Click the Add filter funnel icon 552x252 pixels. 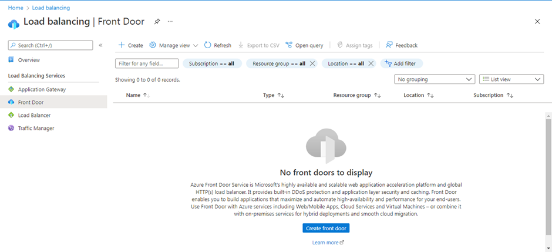[x=388, y=63]
